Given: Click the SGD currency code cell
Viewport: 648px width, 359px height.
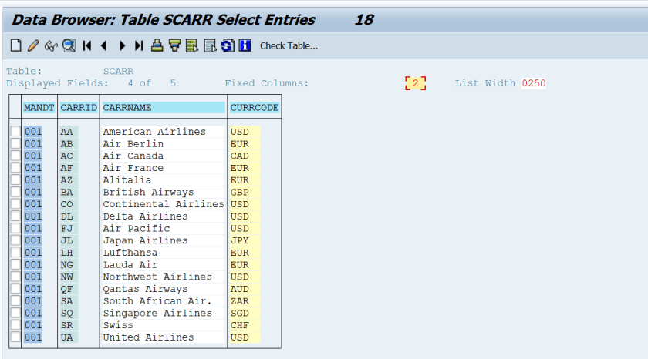Looking at the screenshot, I should [x=245, y=314].
